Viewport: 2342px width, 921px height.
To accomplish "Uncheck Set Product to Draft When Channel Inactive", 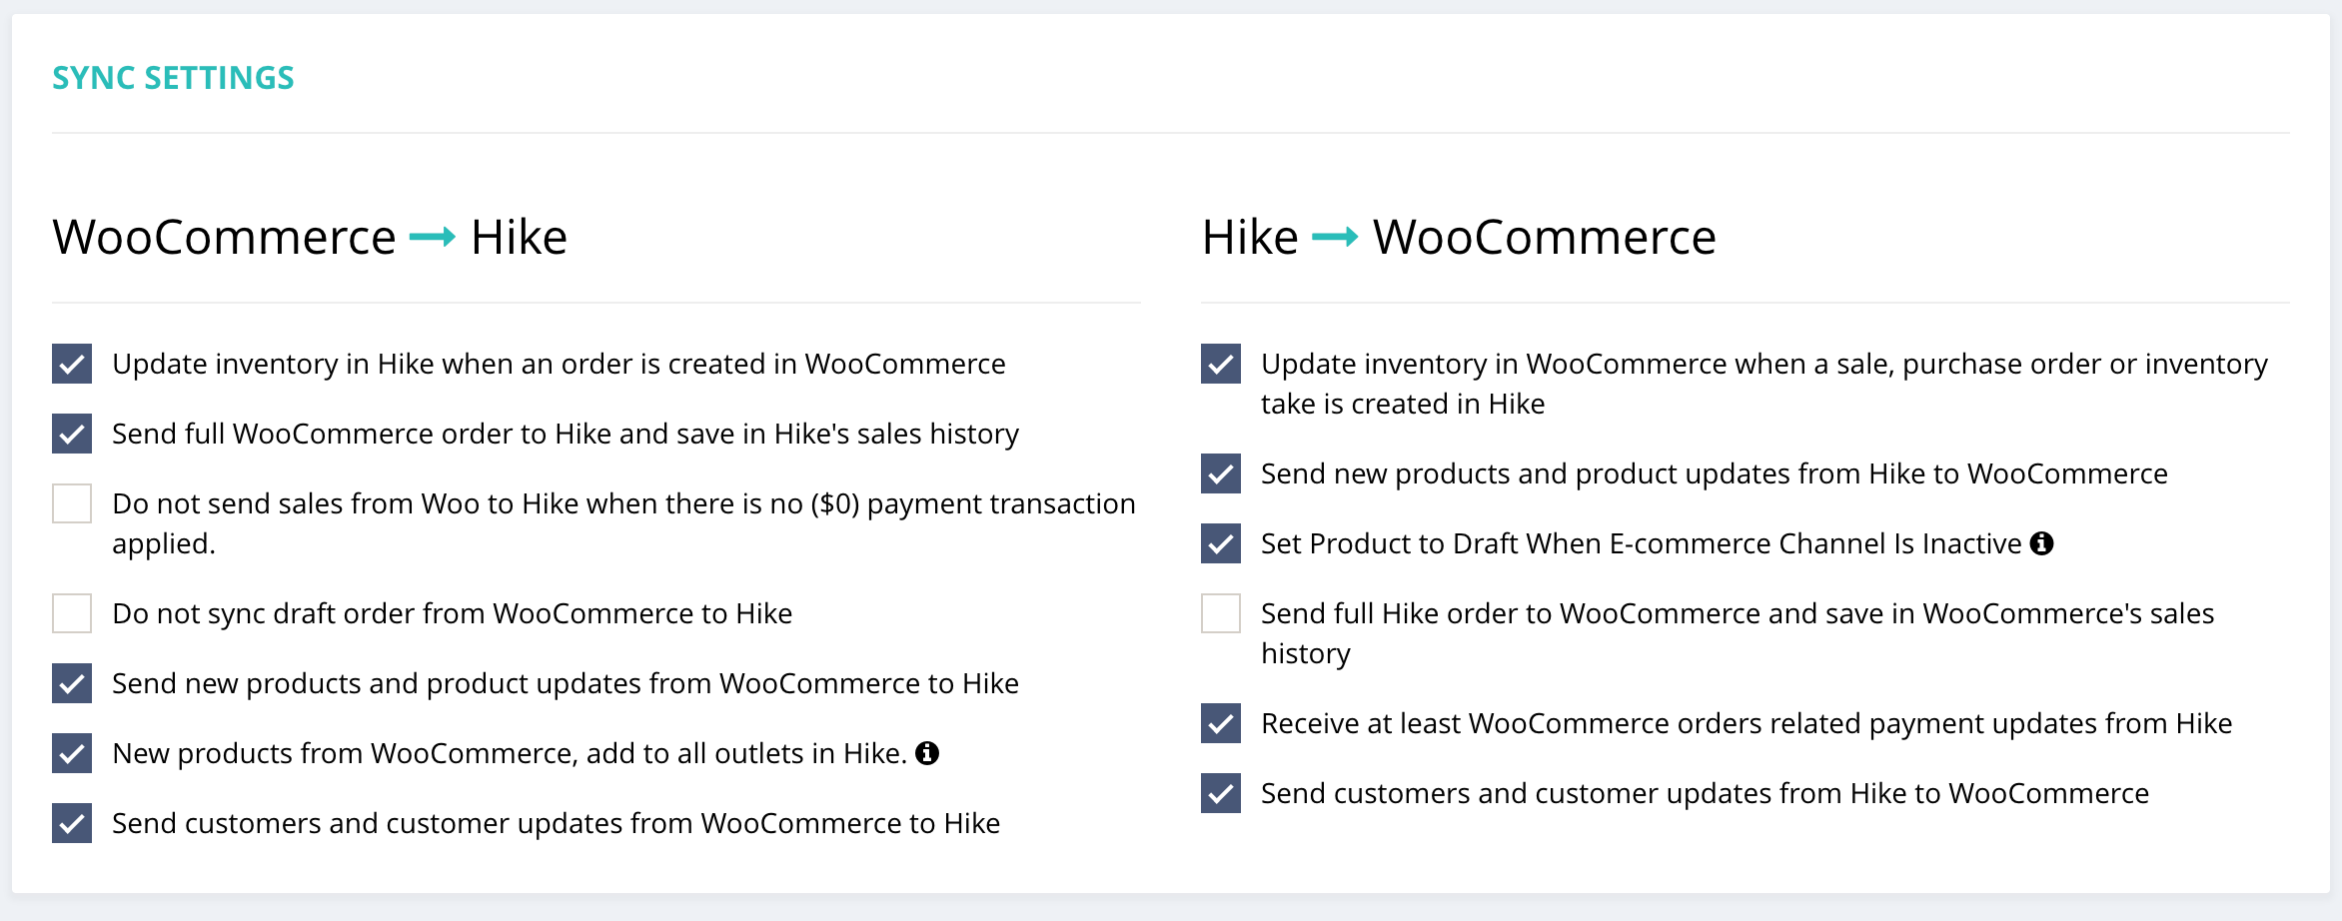I will (1221, 543).
